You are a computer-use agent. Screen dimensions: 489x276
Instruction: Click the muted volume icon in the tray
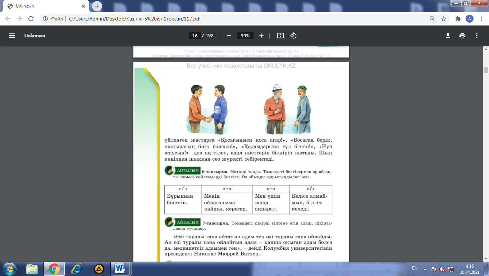(x=443, y=269)
